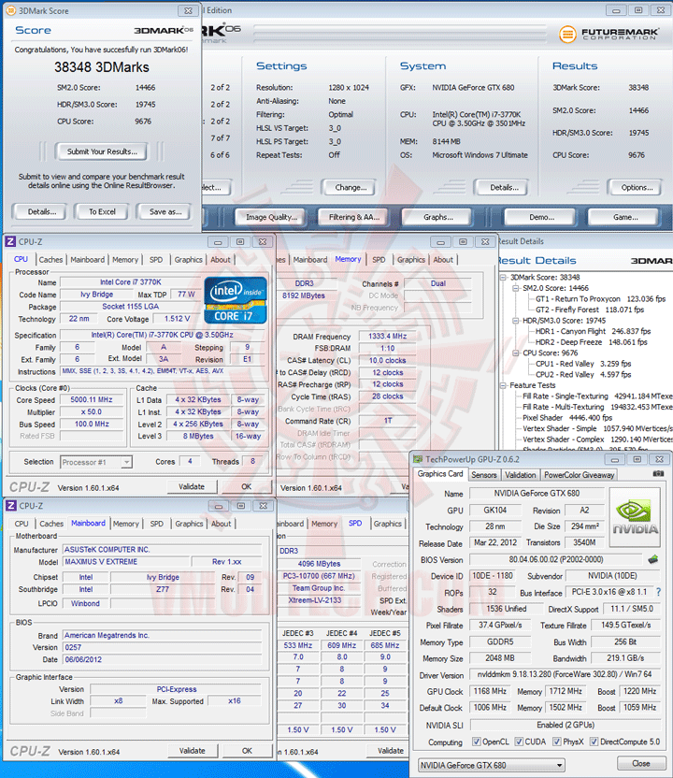This screenshot has width=673, height=778.
Task: Collapse the Feature Tests tree node
Action: click(504, 385)
